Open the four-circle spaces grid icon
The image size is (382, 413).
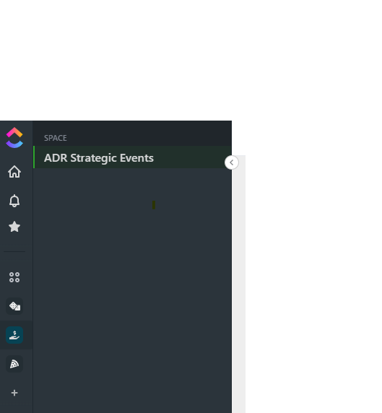click(x=14, y=277)
